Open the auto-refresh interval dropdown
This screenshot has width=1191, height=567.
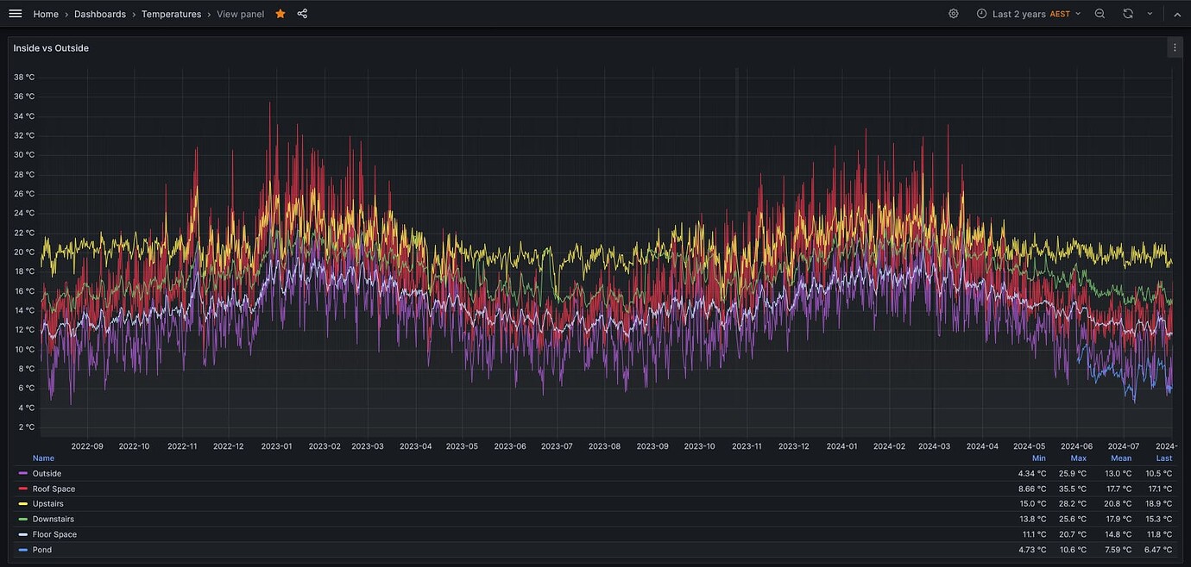click(1149, 13)
